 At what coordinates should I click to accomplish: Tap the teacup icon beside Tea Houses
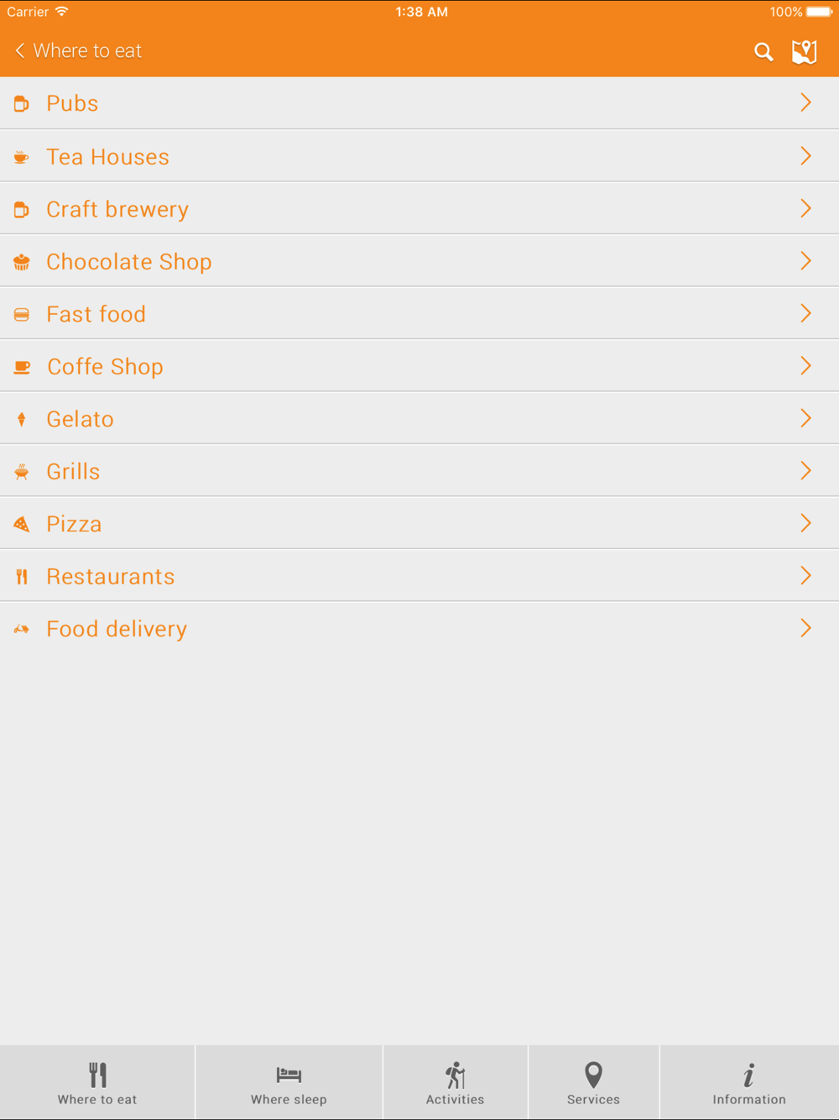[x=22, y=157]
